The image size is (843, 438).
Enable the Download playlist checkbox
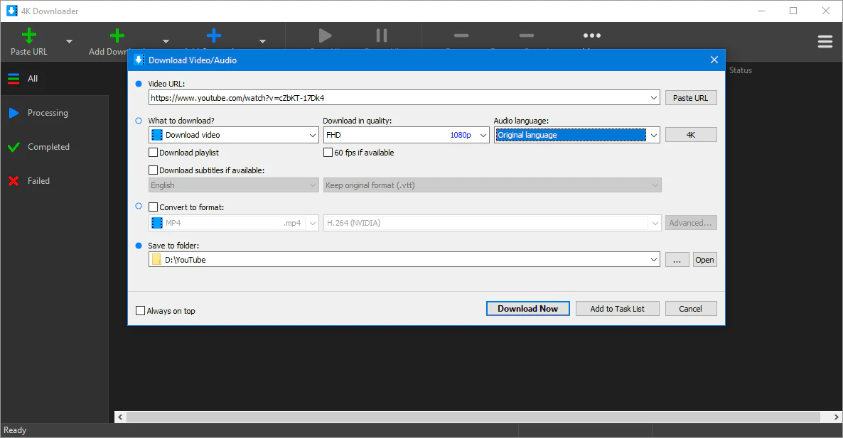click(x=153, y=153)
